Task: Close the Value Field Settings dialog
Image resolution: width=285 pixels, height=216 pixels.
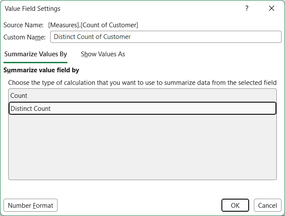Action: coord(272,8)
